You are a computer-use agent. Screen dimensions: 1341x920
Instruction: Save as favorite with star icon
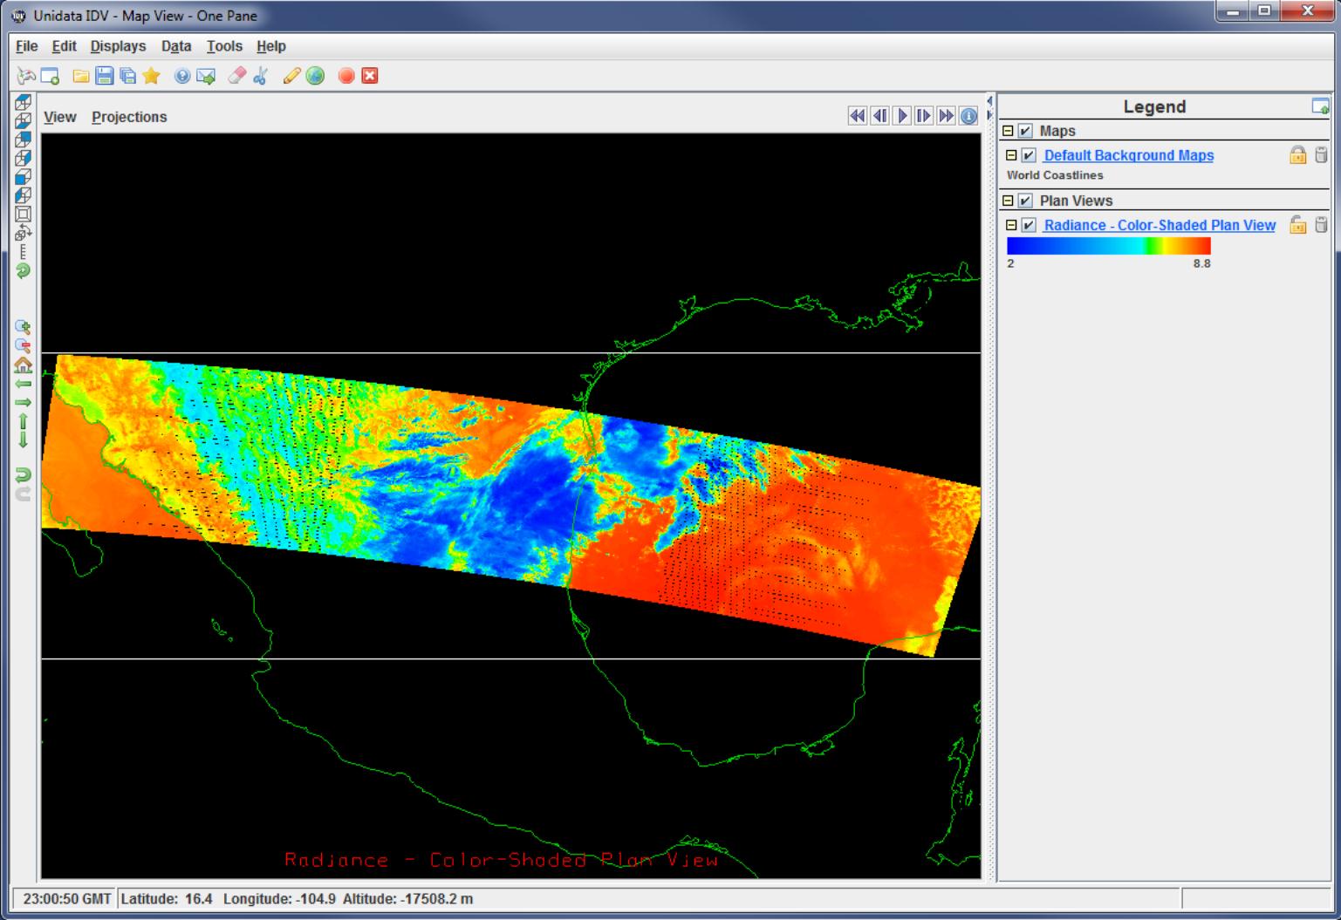pos(152,76)
